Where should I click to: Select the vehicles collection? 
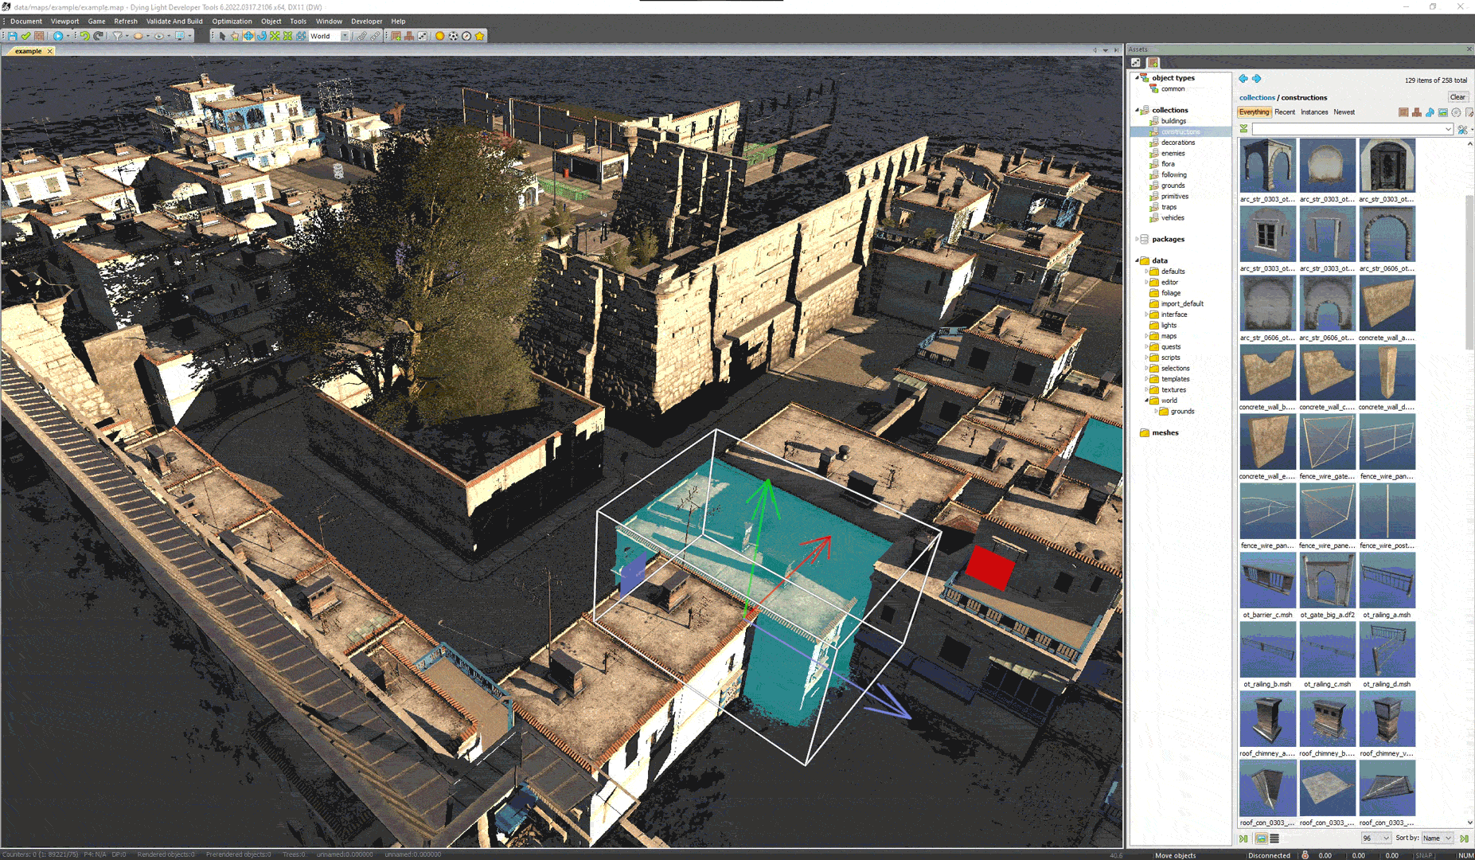[x=1173, y=217]
